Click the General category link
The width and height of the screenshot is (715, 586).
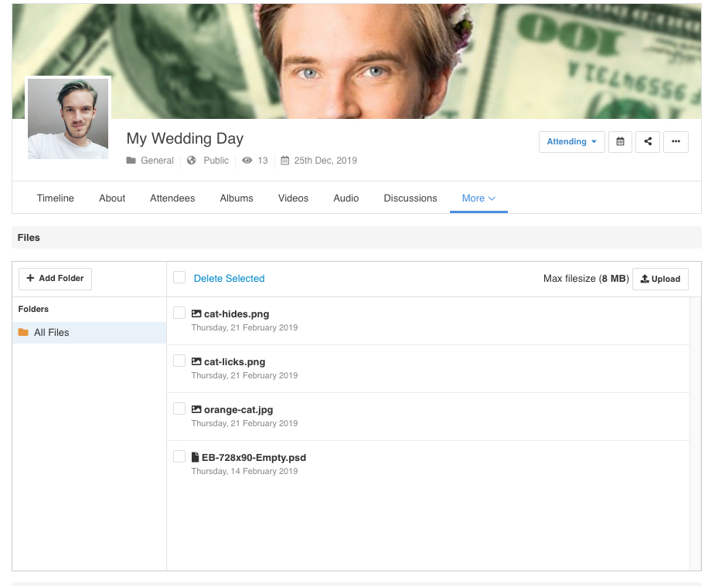pyautogui.click(x=157, y=161)
